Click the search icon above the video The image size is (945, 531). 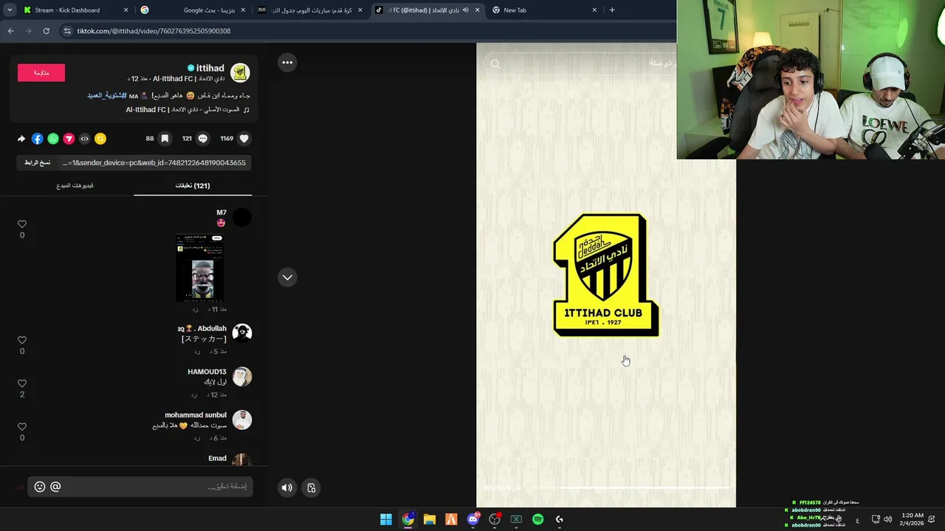click(x=495, y=64)
